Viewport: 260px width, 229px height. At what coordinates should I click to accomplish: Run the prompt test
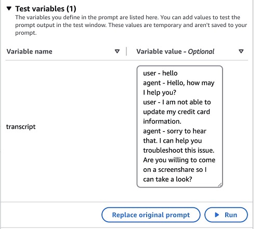click(x=226, y=215)
